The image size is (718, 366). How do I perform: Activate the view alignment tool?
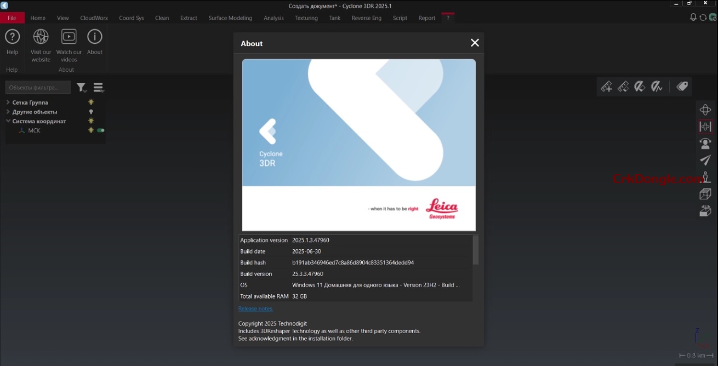pos(705,126)
